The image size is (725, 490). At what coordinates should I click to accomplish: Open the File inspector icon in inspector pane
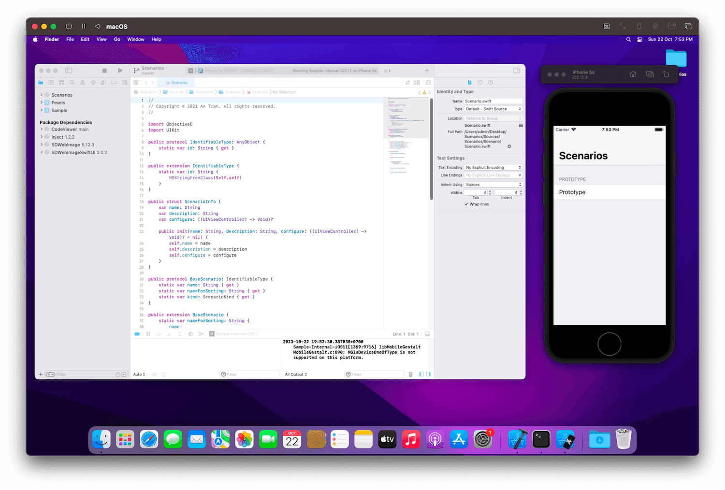click(x=469, y=82)
